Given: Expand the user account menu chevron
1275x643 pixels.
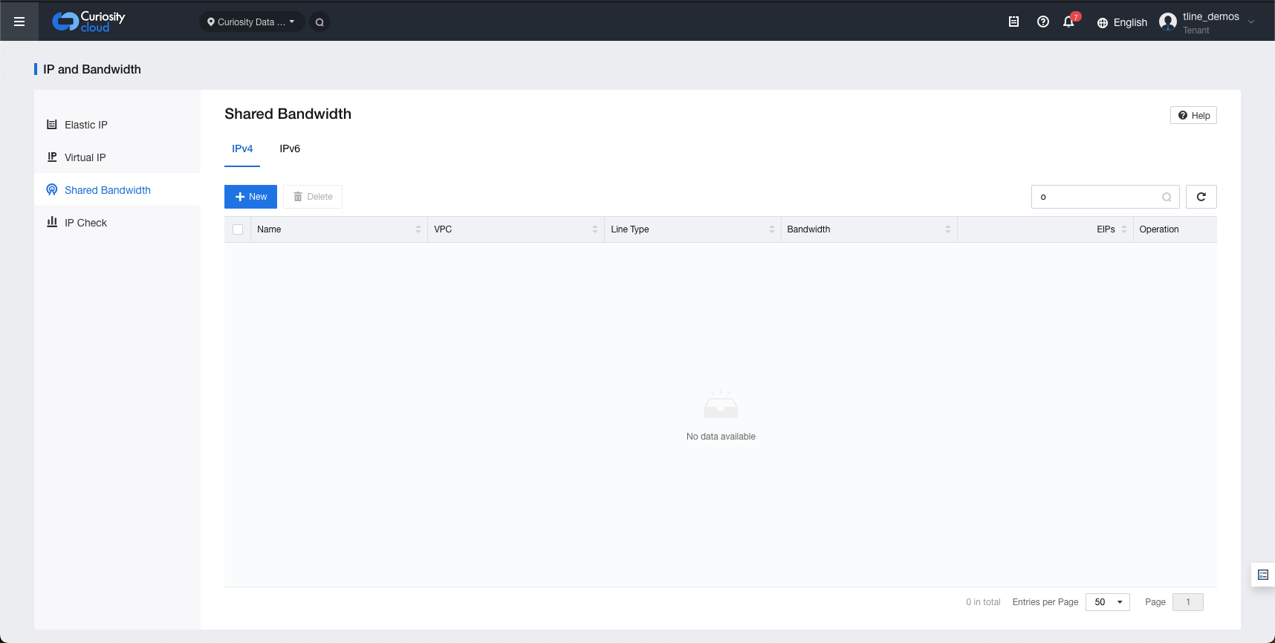Looking at the screenshot, I should 1251,22.
